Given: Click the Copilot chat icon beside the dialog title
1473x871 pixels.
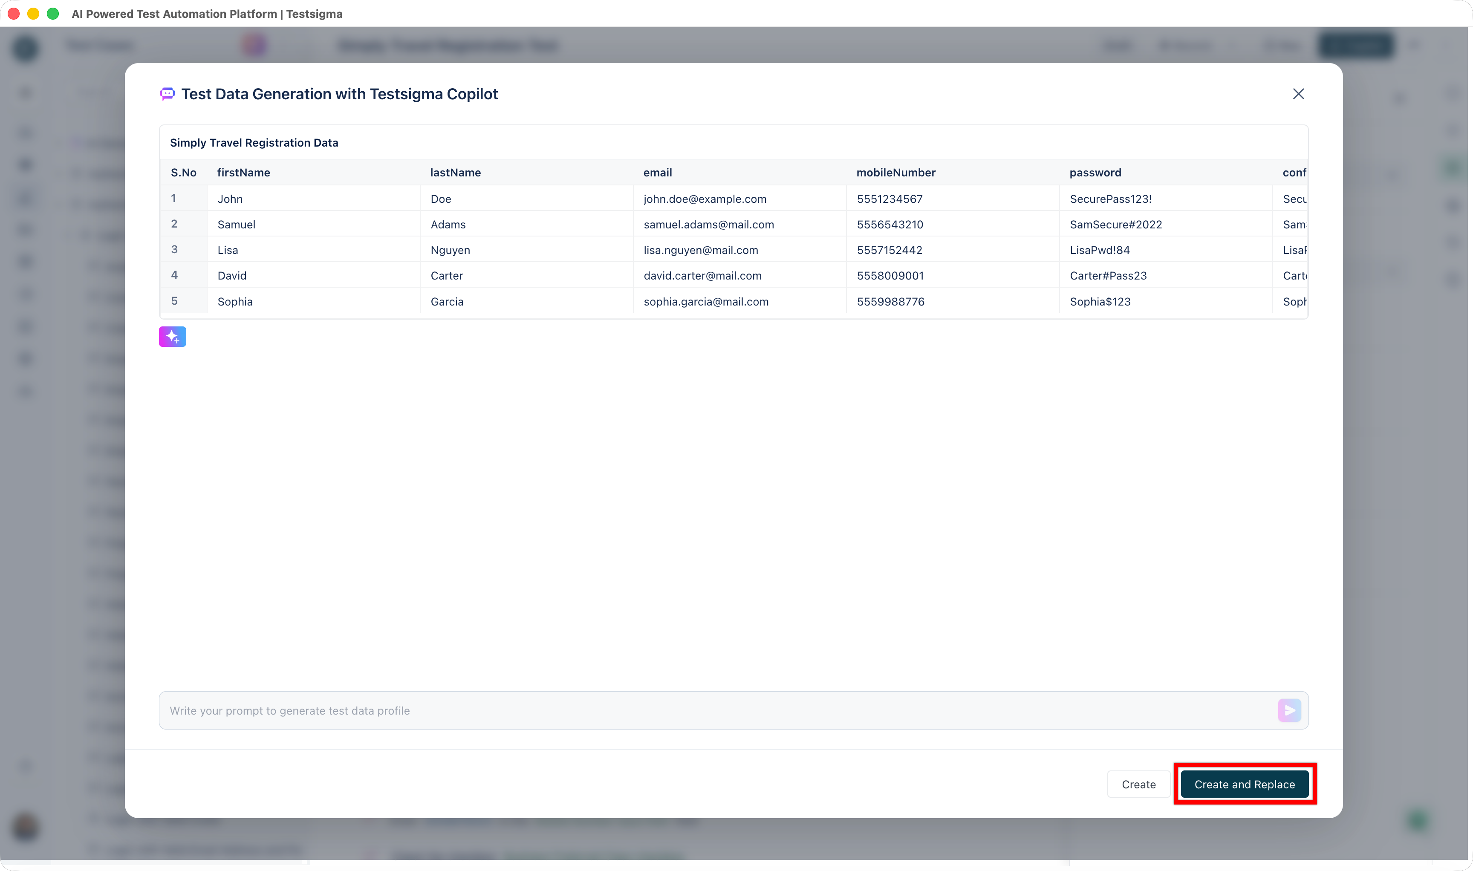Looking at the screenshot, I should click(x=168, y=94).
